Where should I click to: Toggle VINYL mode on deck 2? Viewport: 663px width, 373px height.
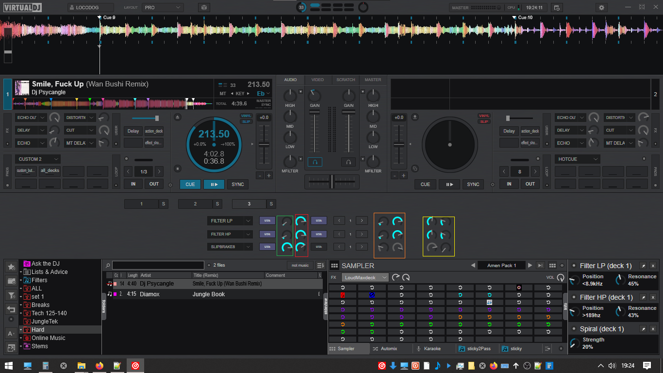(x=484, y=116)
